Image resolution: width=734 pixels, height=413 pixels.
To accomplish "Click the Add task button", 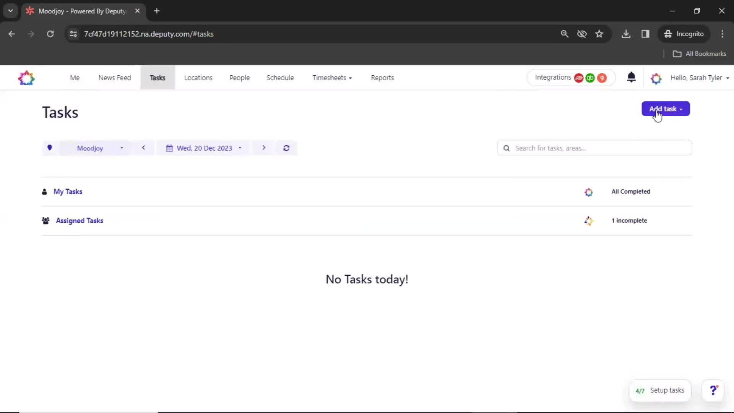I will tap(666, 109).
